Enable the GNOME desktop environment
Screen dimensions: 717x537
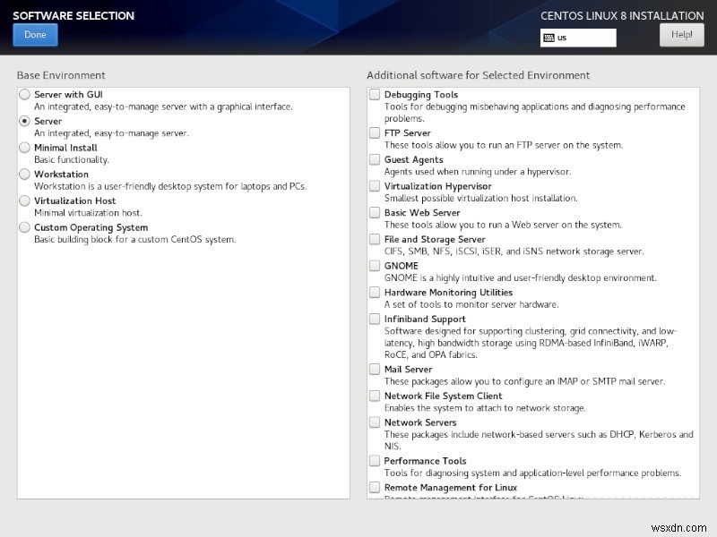coord(375,266)
